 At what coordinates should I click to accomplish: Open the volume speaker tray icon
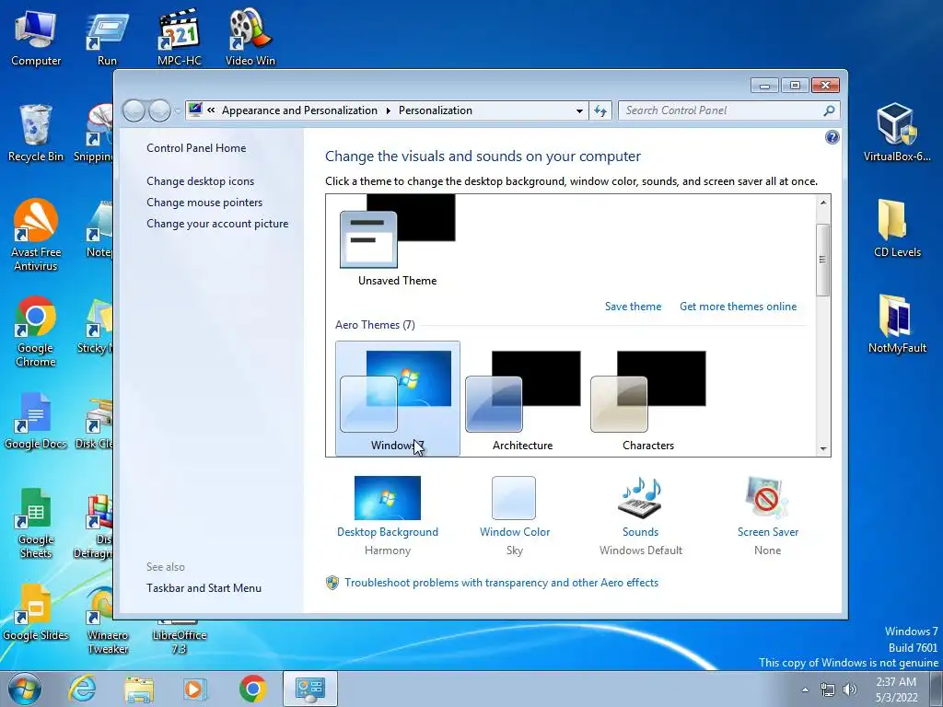pyautogui.click(x=850, y=690)
